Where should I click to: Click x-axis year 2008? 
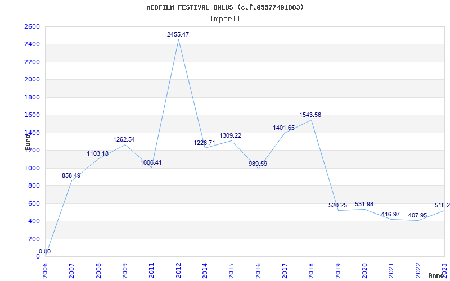[x=98, y=270]
